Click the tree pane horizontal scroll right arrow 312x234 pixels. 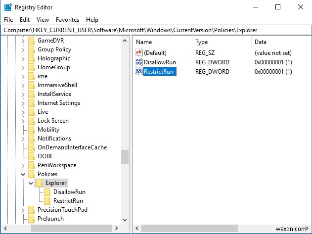pos(117,228)
